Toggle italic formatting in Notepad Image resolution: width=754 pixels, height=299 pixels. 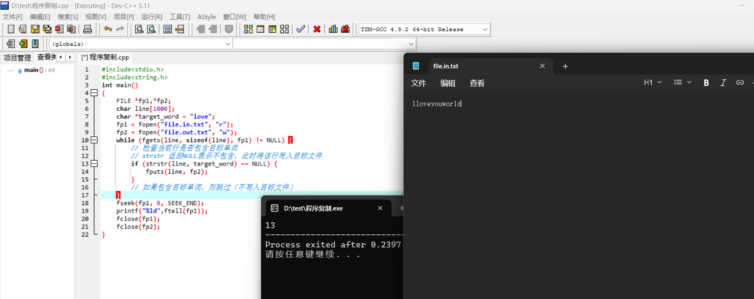[723, 83]
